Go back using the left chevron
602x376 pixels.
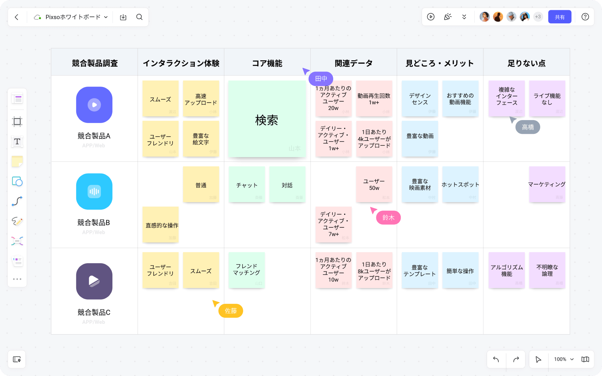17,17
